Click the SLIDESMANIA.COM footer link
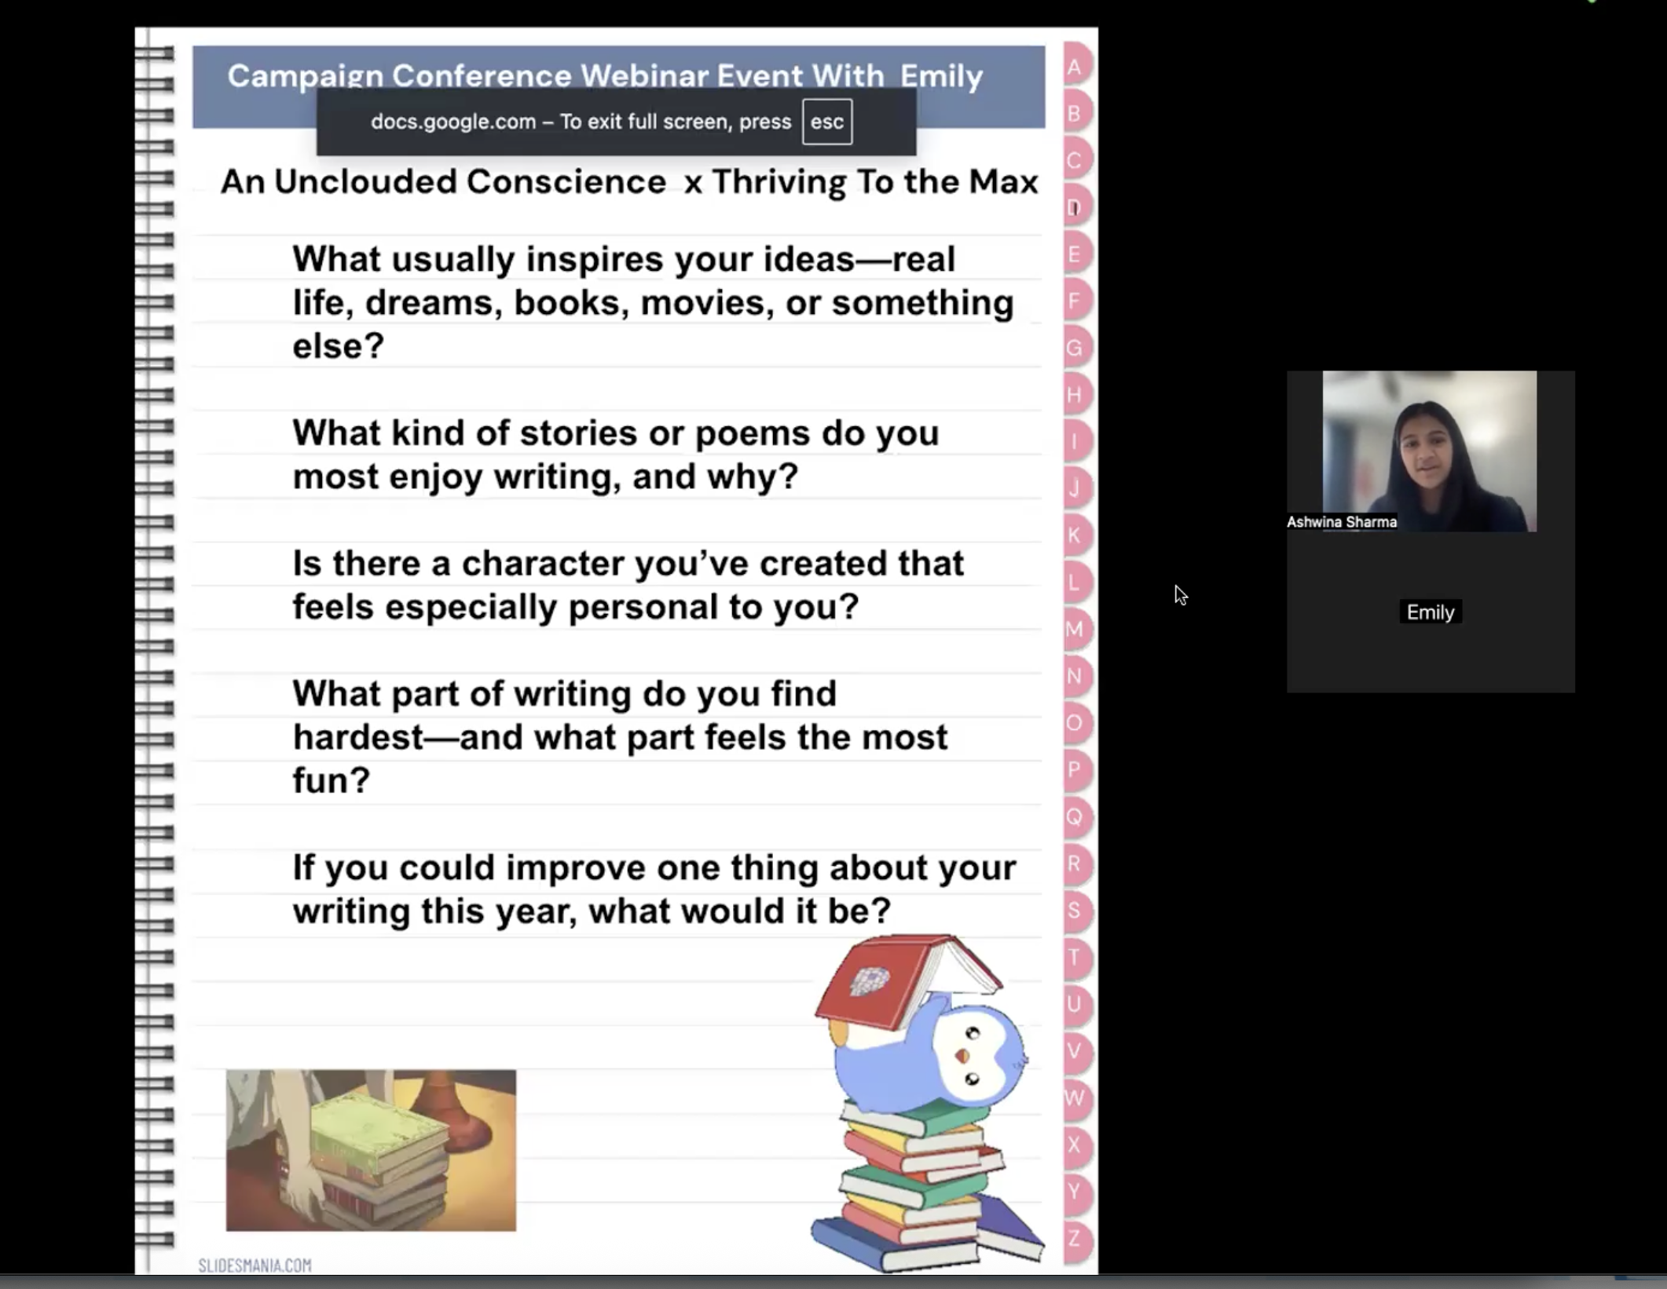The height and width of the screenshot is (1289, 1667). [x=255, y=1265]
